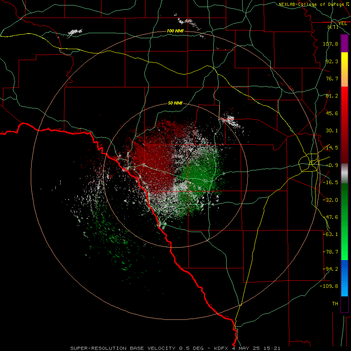Click the -16.5 legend value
The height and width of the screenshot is (351, 351).
(x=330, y=183)
